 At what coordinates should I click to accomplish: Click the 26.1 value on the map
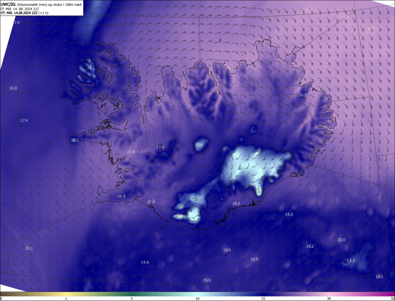(x=229, y=68)
